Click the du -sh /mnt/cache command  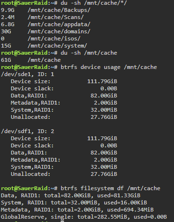point(89,53)
